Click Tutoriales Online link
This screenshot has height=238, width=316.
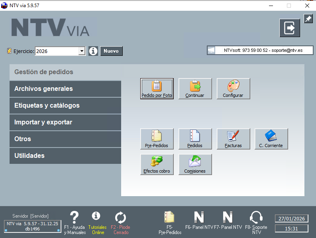[96, 222]
